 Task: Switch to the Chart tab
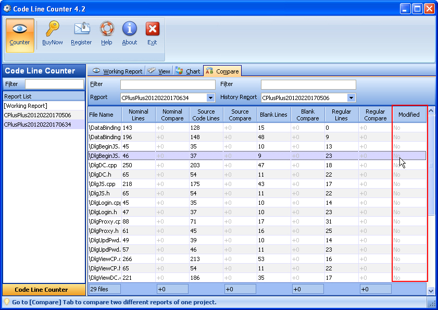188,71
